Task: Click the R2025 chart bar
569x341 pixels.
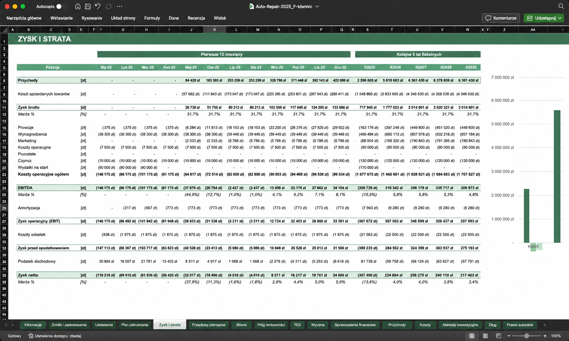Action: [x=527, y=216]
